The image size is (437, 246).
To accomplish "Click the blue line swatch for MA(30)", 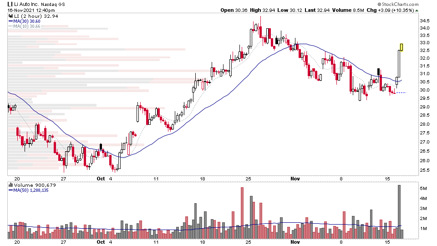I will coord(10,21).
